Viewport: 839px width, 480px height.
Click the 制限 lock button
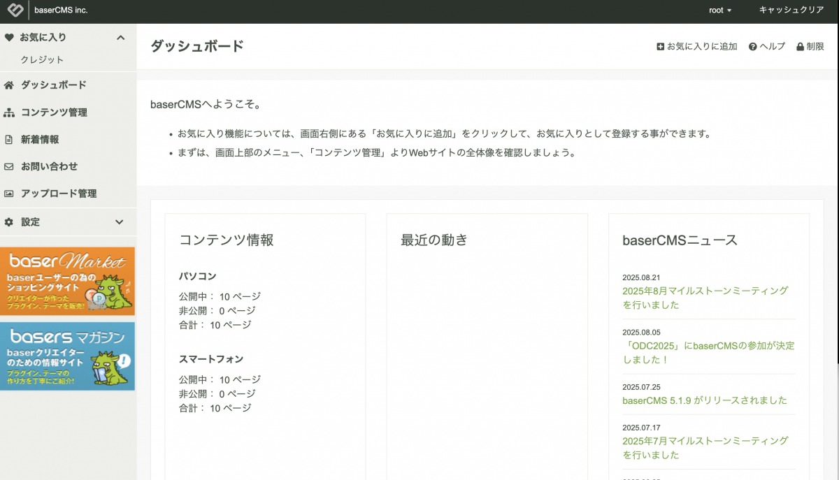pyautogui.click(x=810, y=47)
